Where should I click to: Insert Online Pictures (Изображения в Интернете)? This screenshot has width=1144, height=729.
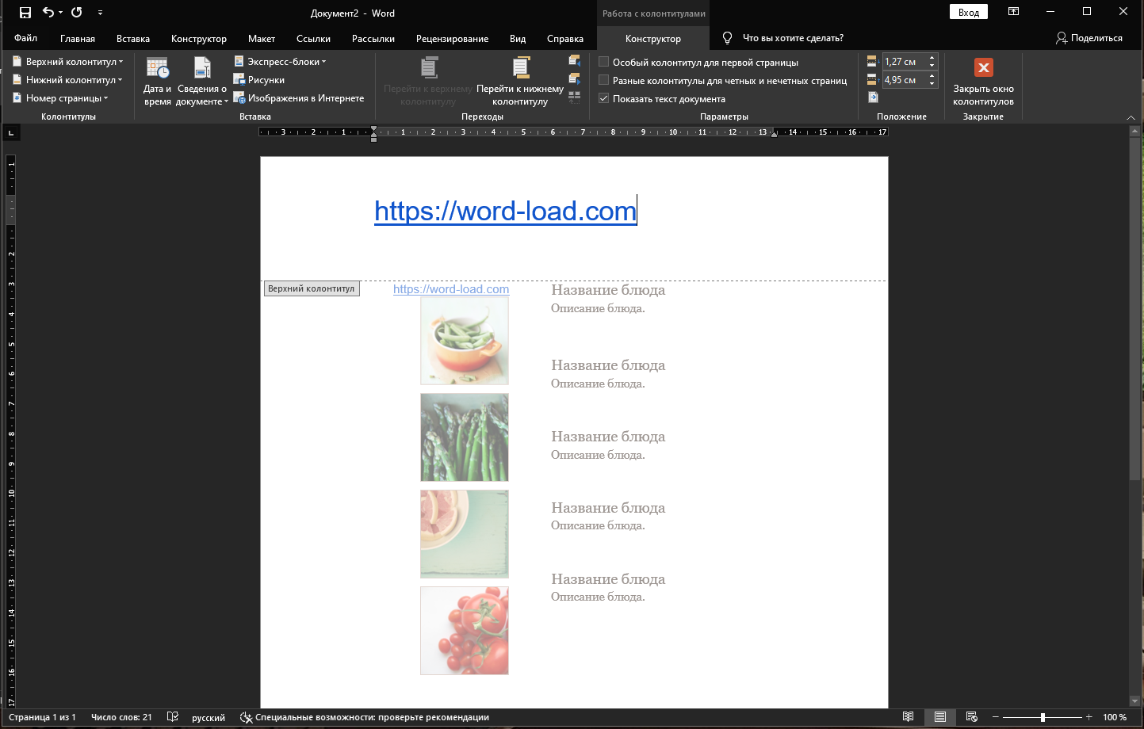(x=299, y=98)
